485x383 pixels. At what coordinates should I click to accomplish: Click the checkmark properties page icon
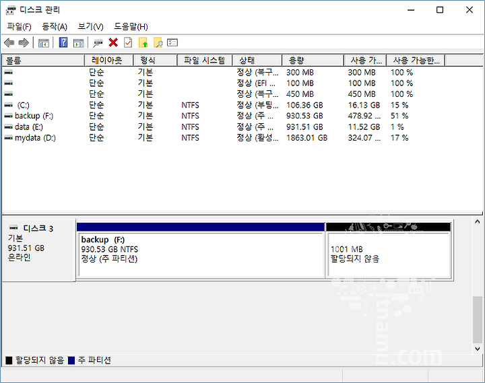[x=128, y=42]
